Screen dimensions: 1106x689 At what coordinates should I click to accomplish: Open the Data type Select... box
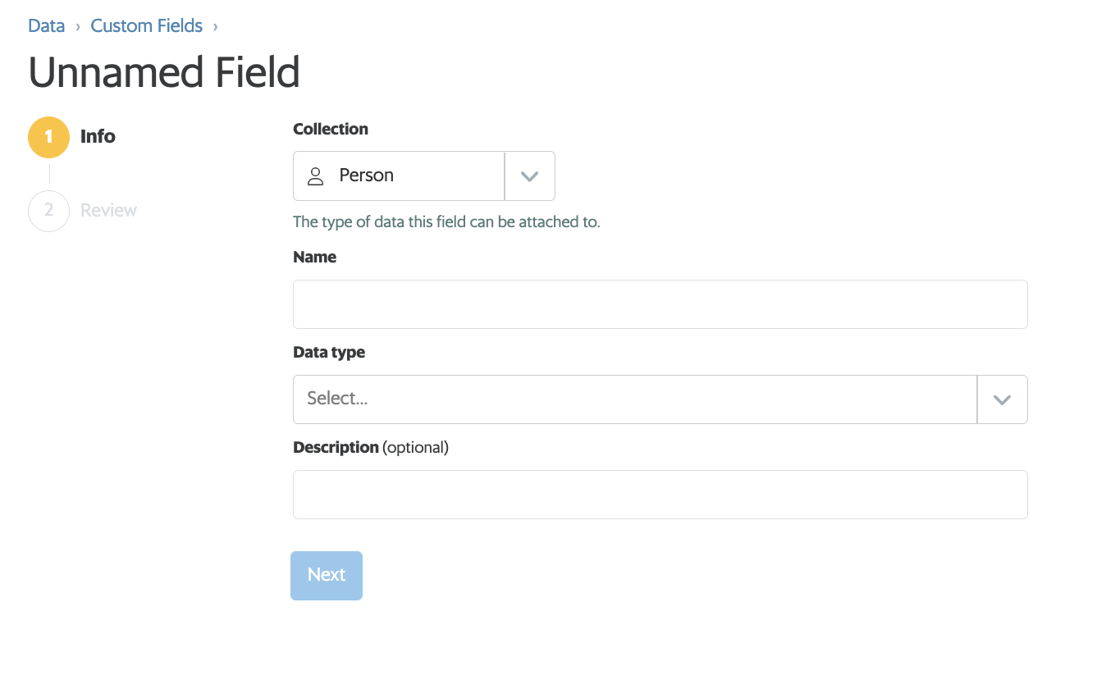tap(660, 399)
